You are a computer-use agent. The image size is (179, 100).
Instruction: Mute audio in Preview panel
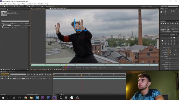(x=173, y=24)
